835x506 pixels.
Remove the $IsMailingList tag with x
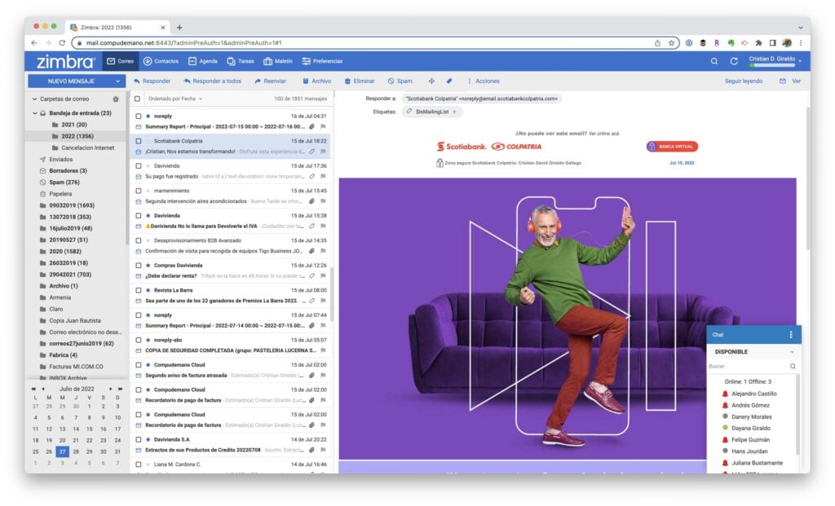click(x=454, y=112)
